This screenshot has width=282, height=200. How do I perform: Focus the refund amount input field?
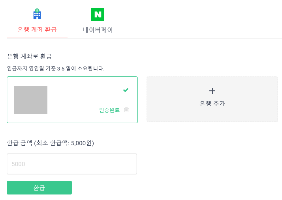point(72,164)
